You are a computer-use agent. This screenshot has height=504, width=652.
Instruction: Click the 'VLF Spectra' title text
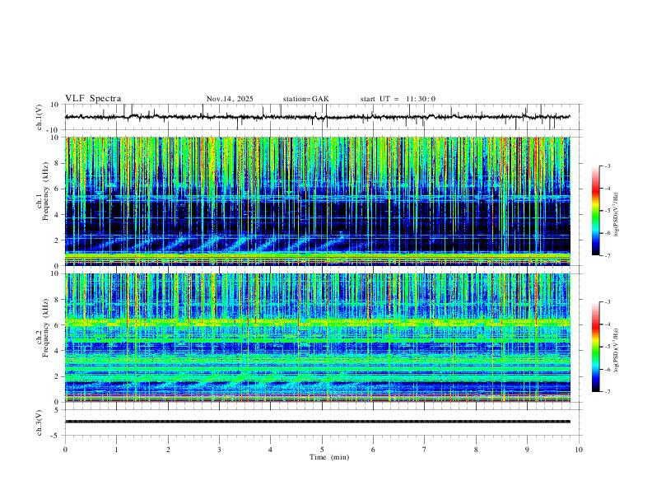click(93, 99)
